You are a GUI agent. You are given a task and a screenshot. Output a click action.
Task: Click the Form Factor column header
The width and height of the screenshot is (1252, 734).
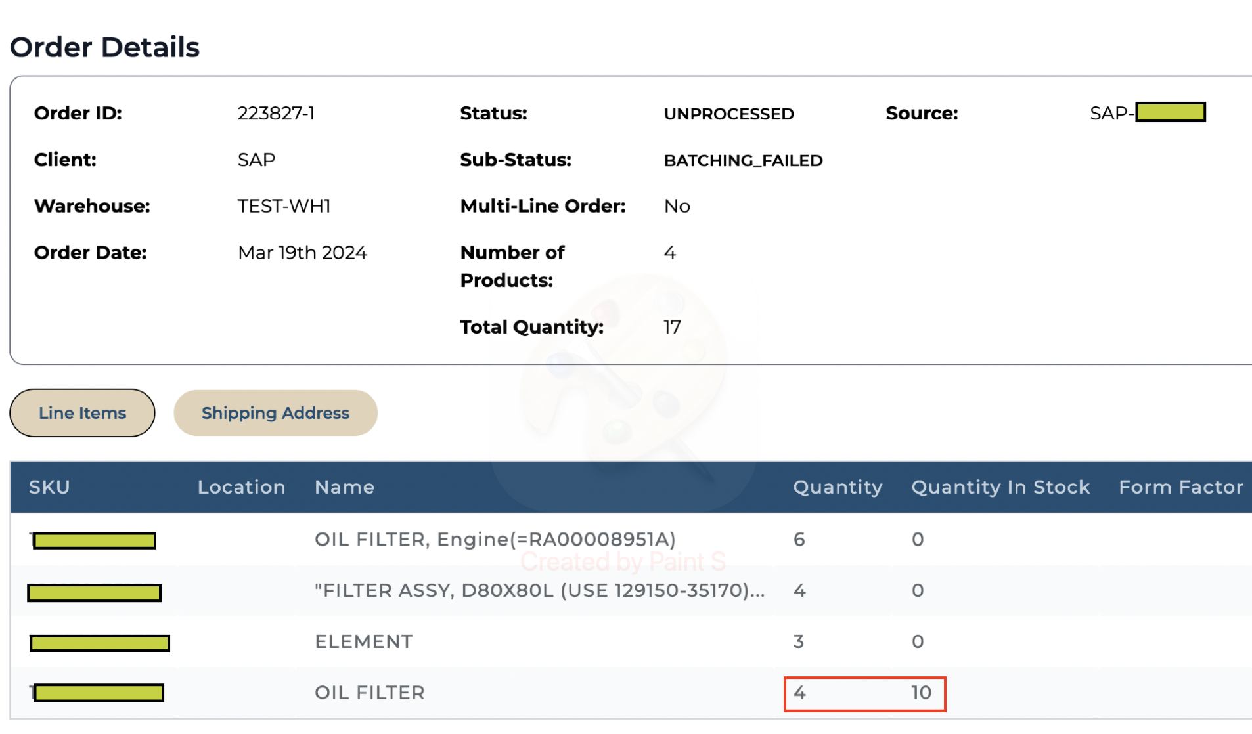1180,487
